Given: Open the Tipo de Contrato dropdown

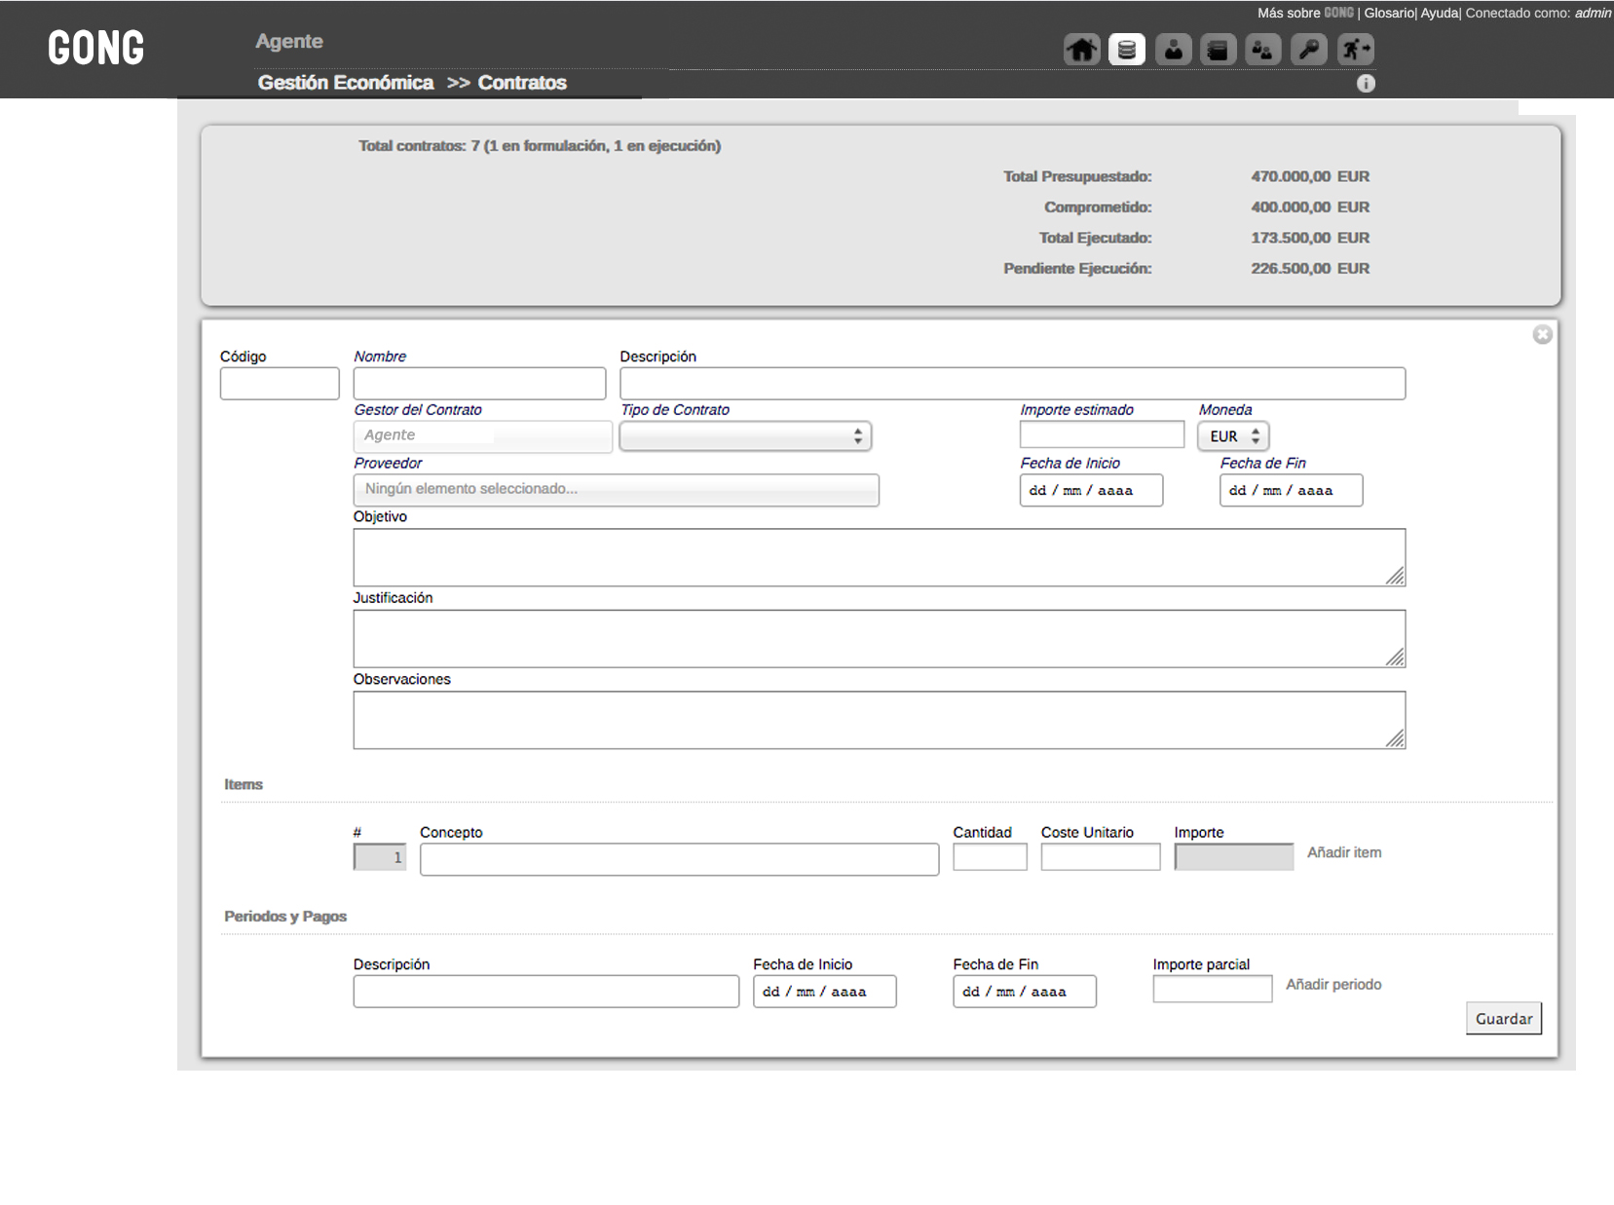Looking at the screenshot, I should [745, 436].
